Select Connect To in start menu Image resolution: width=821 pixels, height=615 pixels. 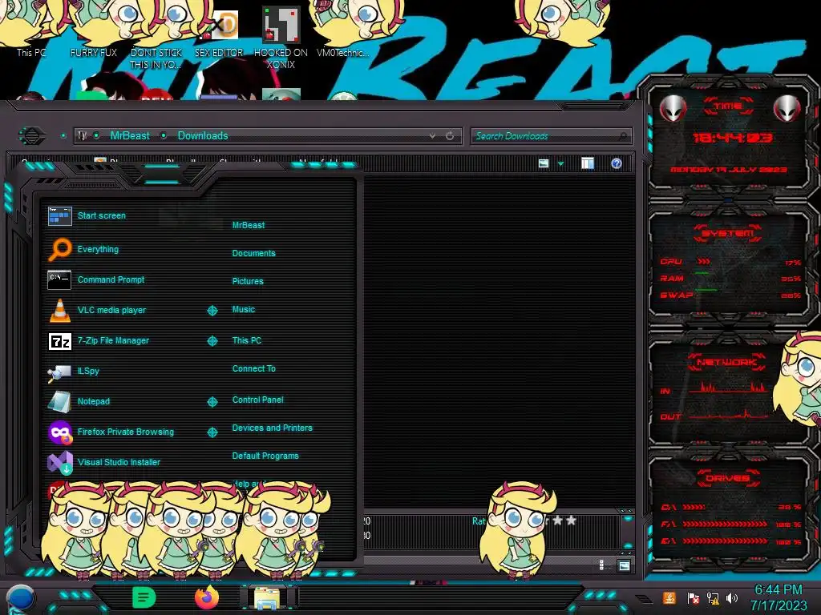click(254, 368)
